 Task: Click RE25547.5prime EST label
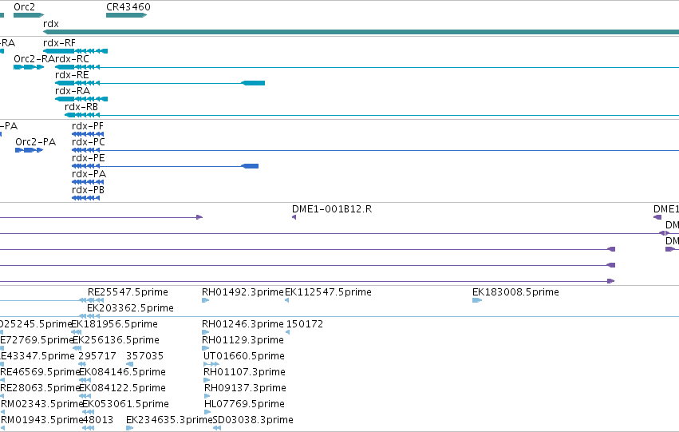[x=128, y=292]
